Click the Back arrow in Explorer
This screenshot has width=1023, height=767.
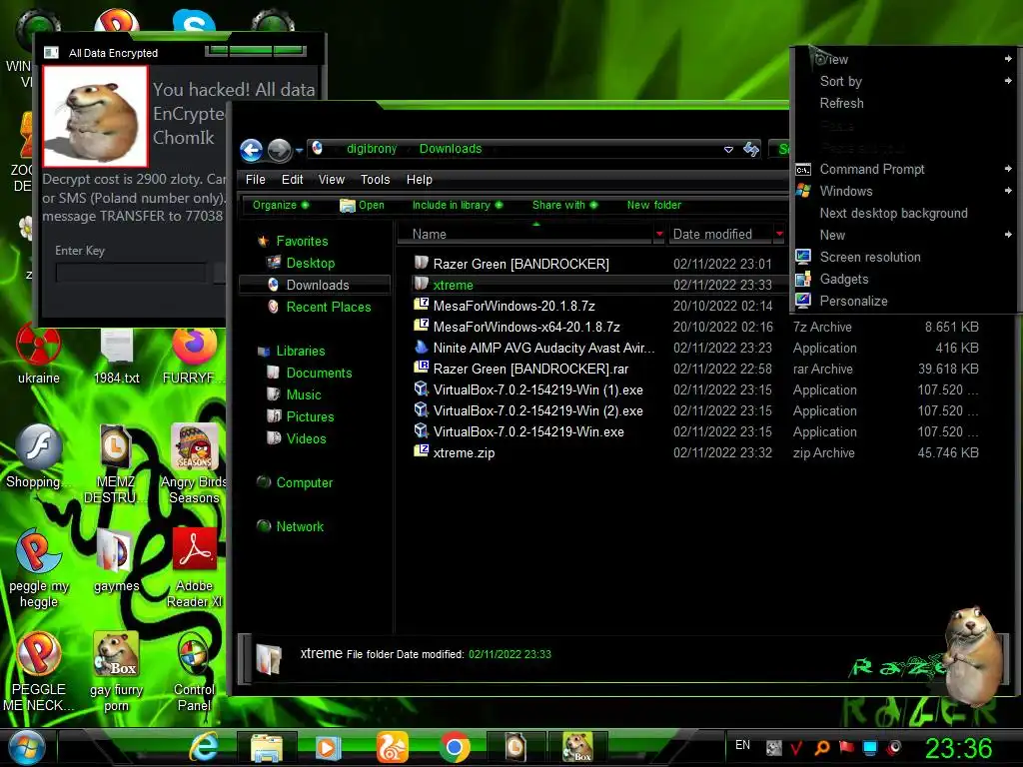[251, 150]
